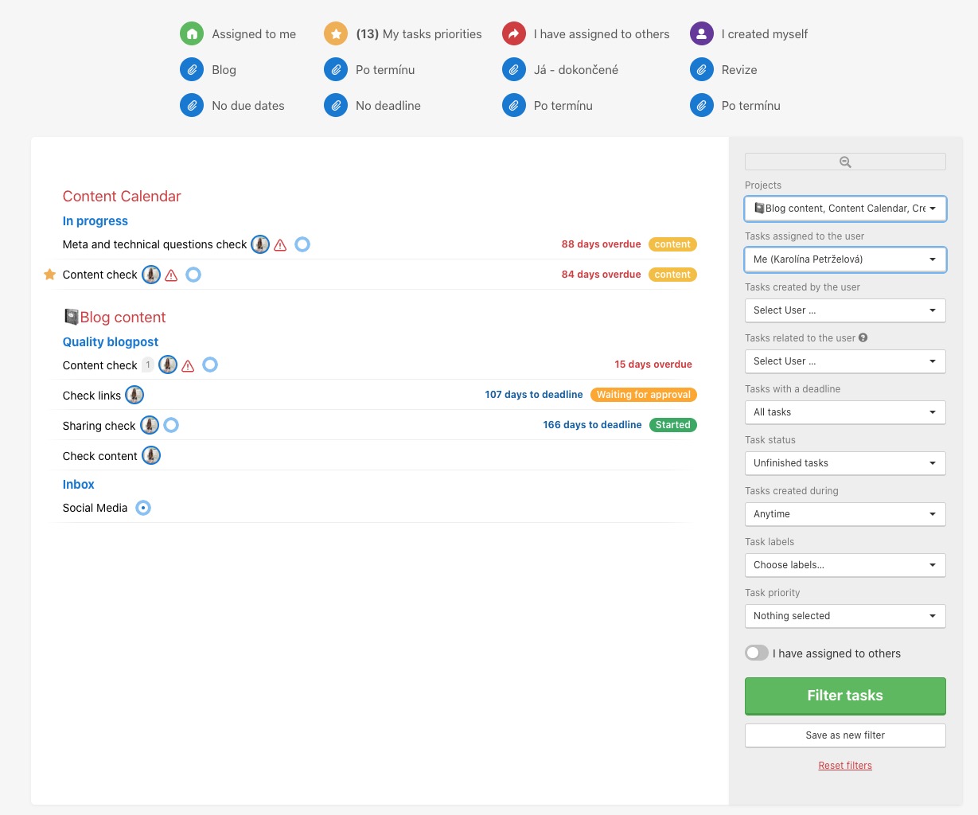Screen dimensions: 978x815
Task: Click the paperclip icon beside No due dates
Action: pyautogui.click(x=192, y=106)
